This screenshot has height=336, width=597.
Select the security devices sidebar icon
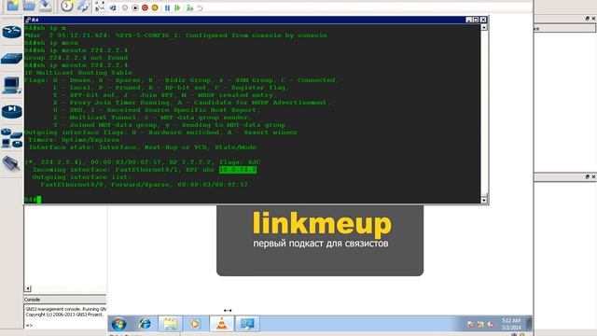tap(12, 112)
